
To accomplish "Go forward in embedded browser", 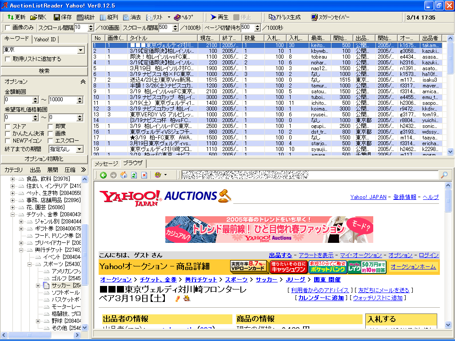I will click(113, 175).
